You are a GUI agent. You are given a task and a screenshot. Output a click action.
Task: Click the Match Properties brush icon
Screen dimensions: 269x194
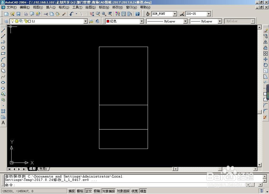(x=64, y=14)
